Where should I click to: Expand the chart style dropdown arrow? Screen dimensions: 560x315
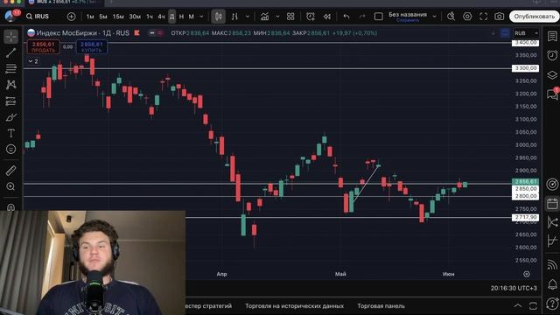248,17
